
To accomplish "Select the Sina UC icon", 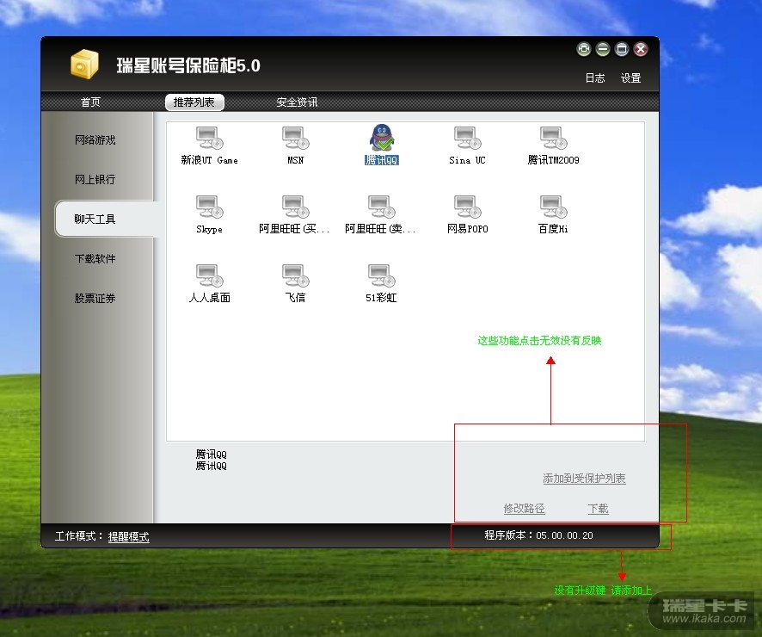I will coord(468,138).
